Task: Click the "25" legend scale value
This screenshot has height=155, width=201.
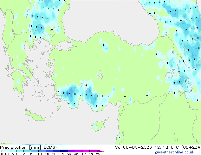Action: coord(62,154)
